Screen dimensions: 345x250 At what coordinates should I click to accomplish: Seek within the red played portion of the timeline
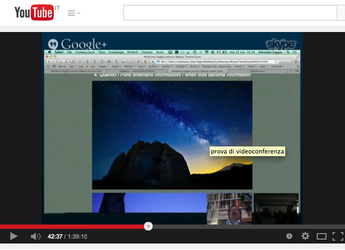(71, 226)
